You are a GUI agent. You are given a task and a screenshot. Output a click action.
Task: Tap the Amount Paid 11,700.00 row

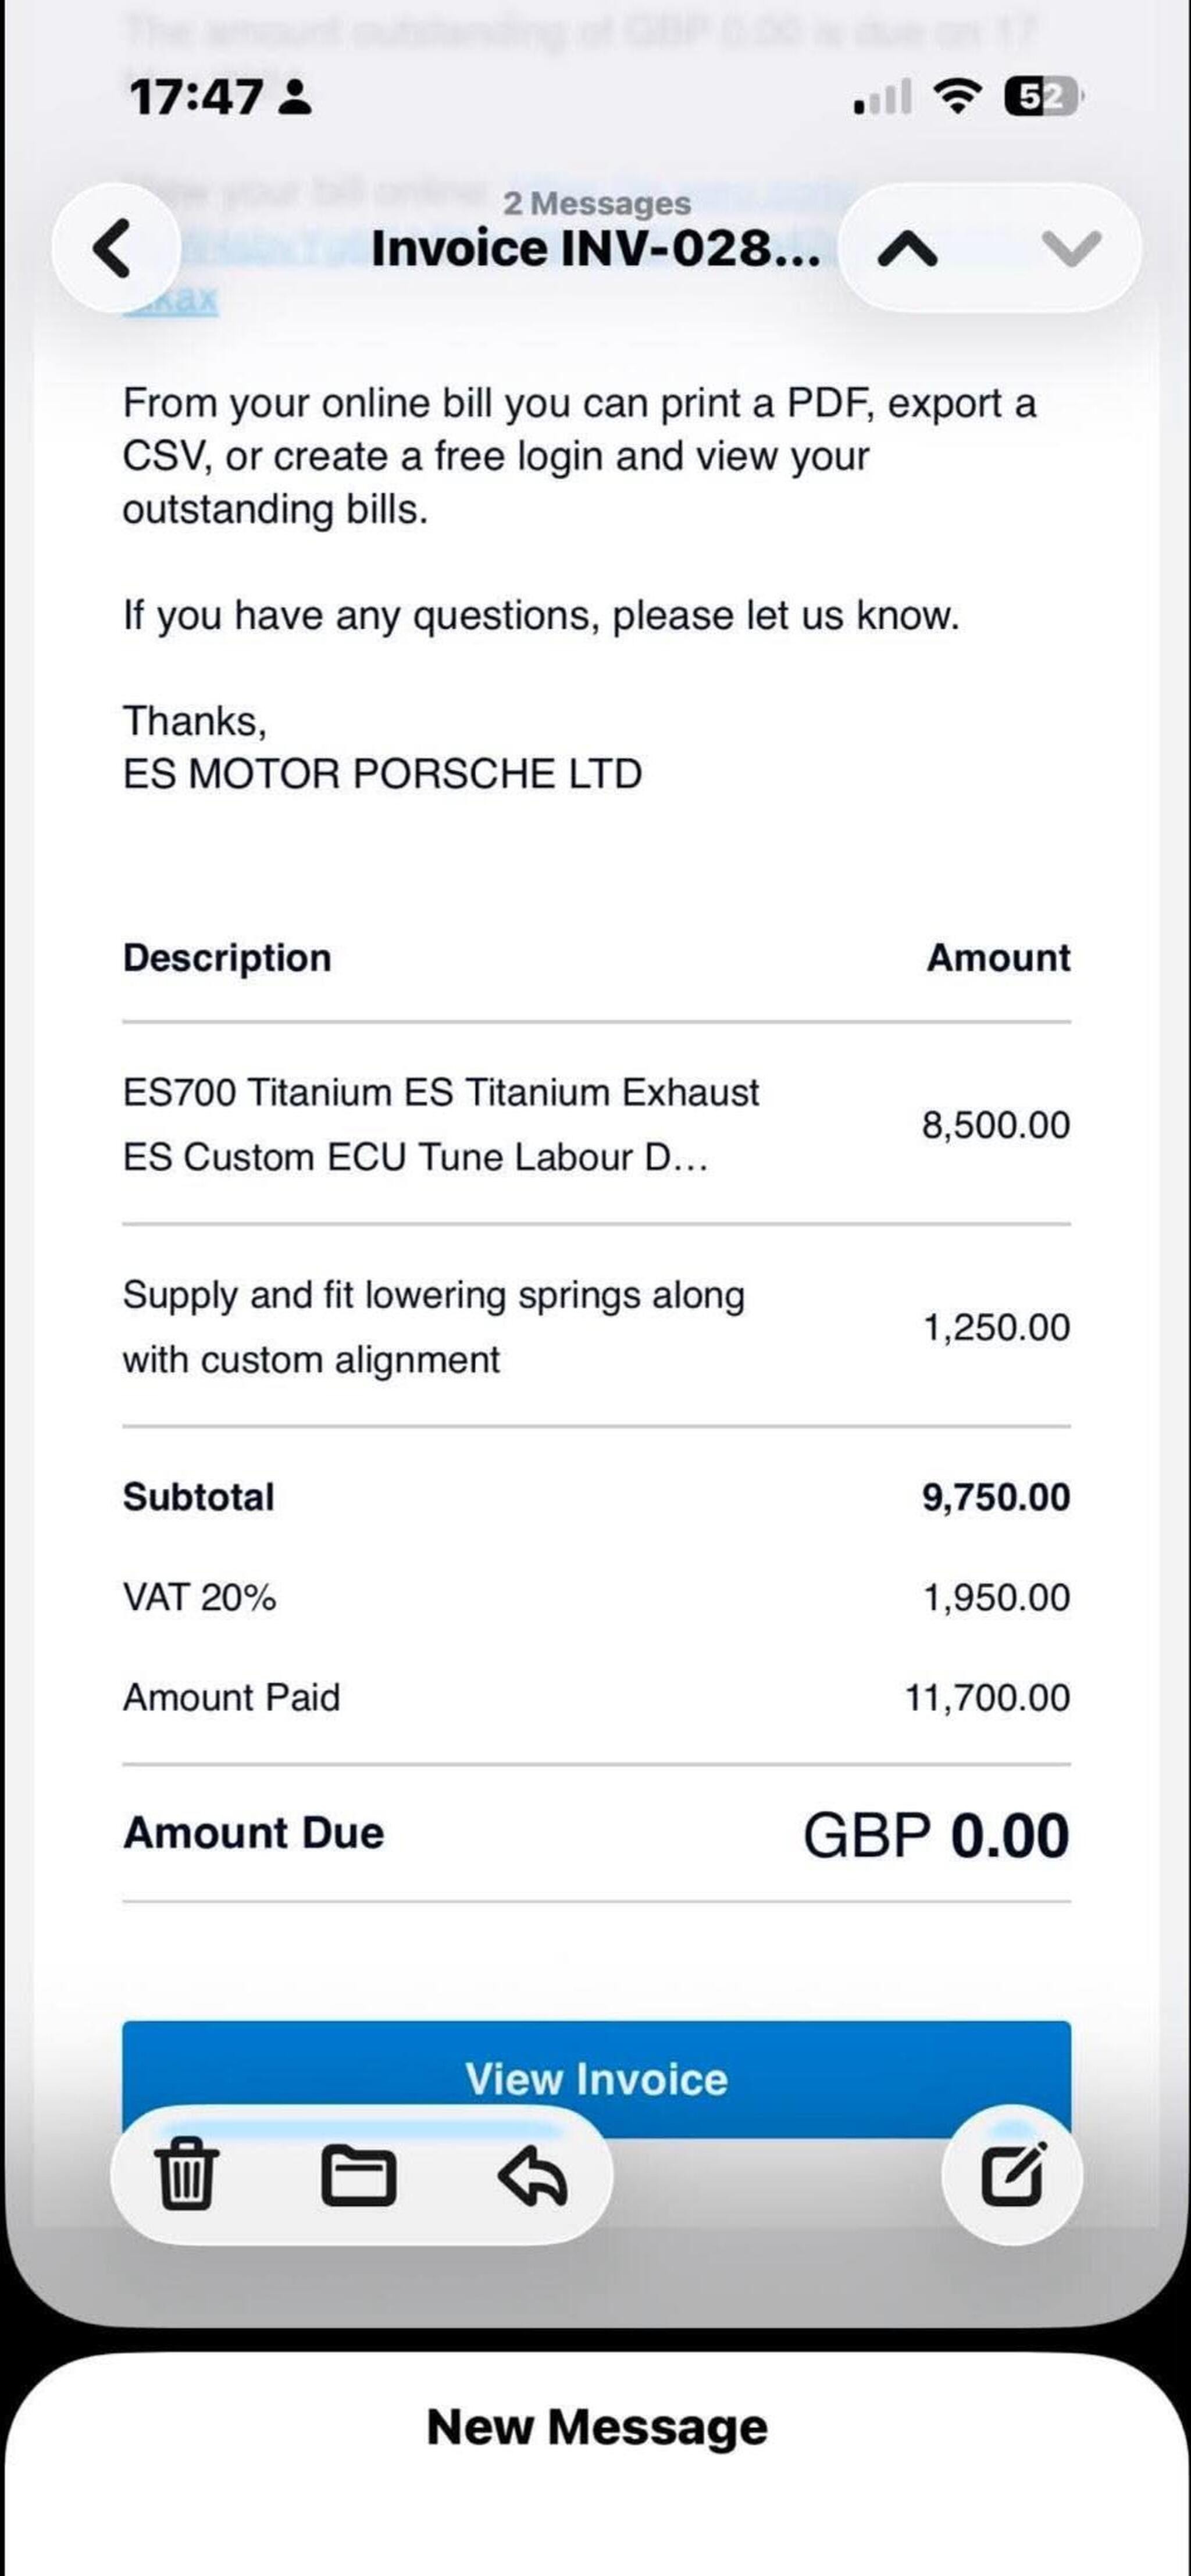(596, 1697)
